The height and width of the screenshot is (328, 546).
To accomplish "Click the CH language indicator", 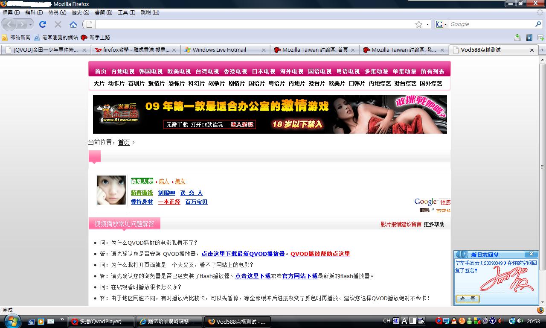I will [x=387, y=321].
